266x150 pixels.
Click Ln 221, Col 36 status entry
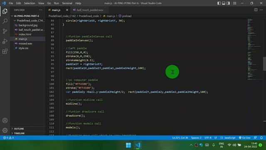[x=180, y=138]
